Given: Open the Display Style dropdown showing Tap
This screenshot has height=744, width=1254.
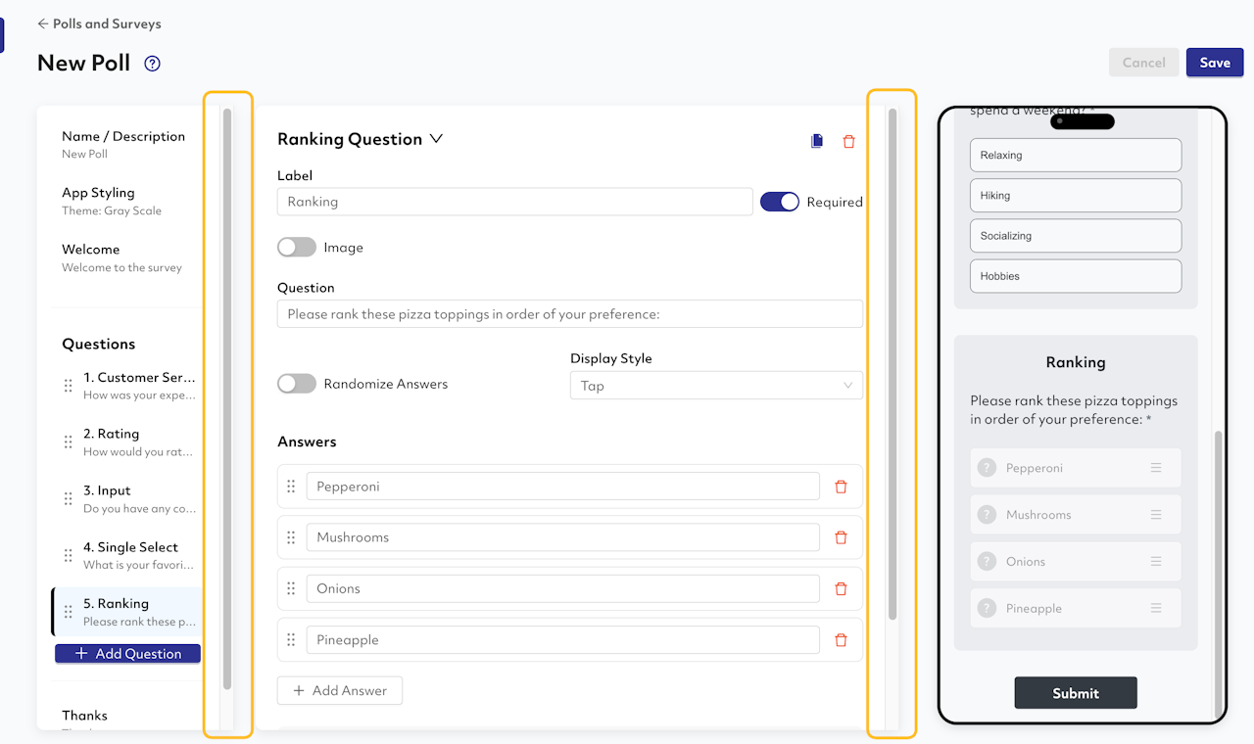Looking at the screenshot, I should pyautogui.click(x=716, y=386).
